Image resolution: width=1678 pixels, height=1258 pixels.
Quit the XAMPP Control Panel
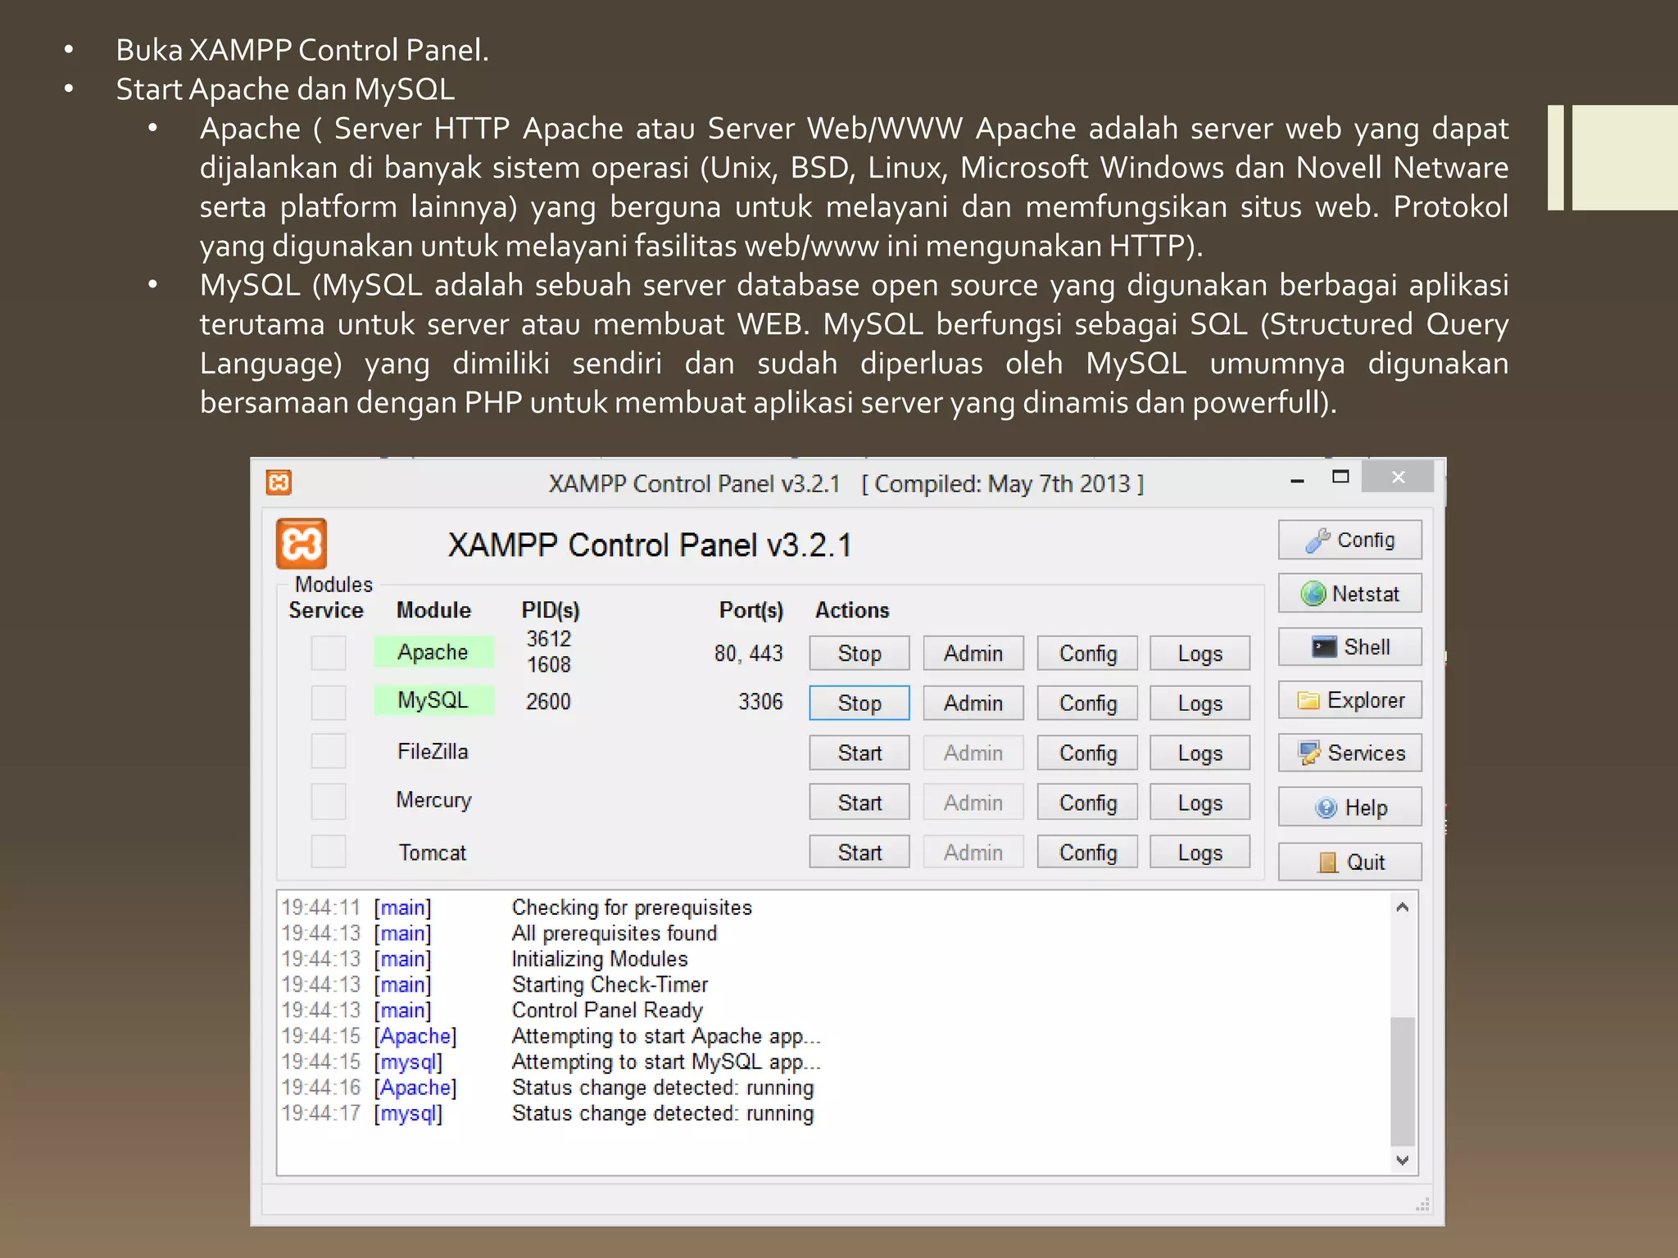coord(1349,862)
